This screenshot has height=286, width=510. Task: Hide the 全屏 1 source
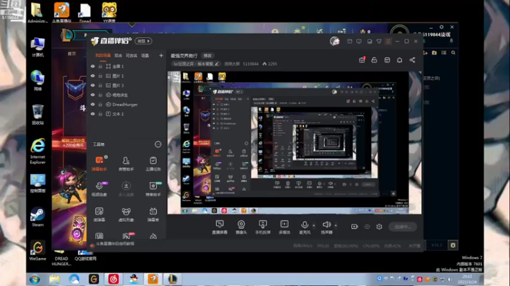tap(92, 66)
